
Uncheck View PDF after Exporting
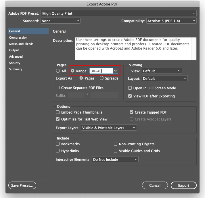tap(130, 96)
